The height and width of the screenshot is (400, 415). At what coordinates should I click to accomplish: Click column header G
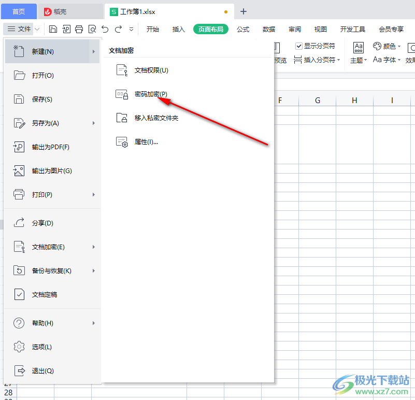(x=318, y=101)
